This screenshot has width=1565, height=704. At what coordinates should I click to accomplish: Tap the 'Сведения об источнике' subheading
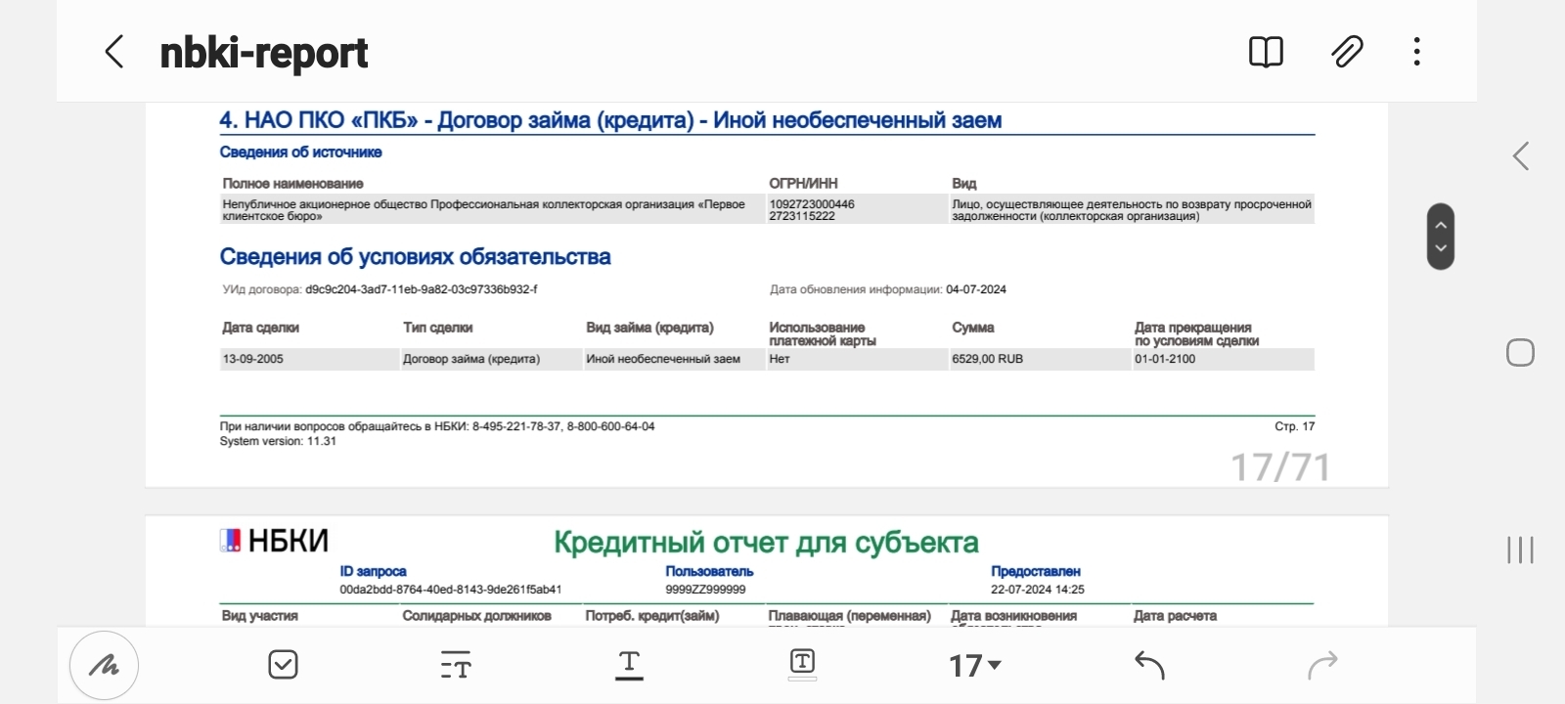coord(300,153)
